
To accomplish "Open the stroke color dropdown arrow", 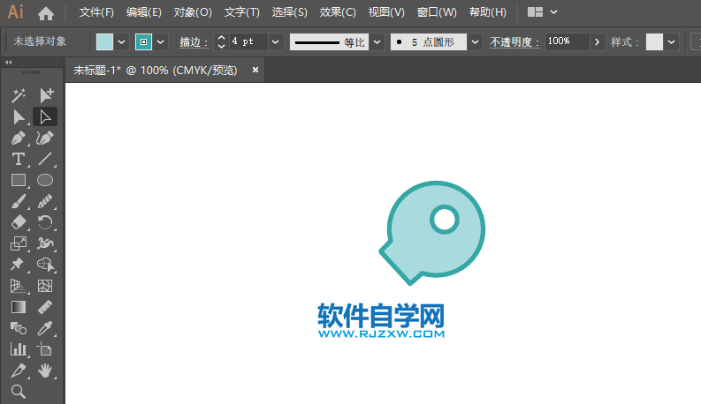I will coord(161,42).
